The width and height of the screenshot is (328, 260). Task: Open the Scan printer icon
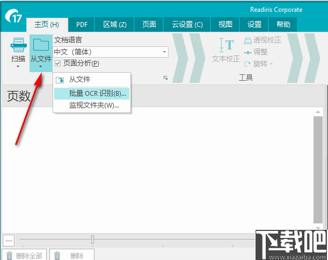(18, 45)
